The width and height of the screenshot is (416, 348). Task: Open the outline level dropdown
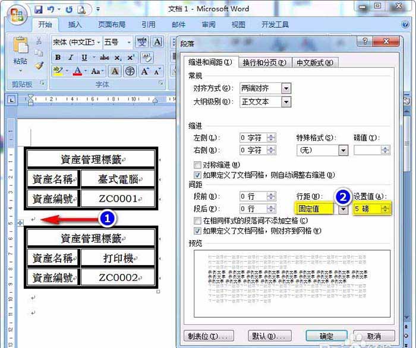[x=286, y=102]
